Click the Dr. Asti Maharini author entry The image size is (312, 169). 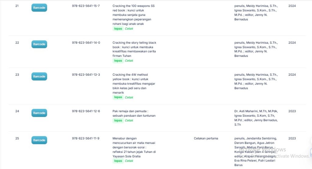click(x=256, y=118)
